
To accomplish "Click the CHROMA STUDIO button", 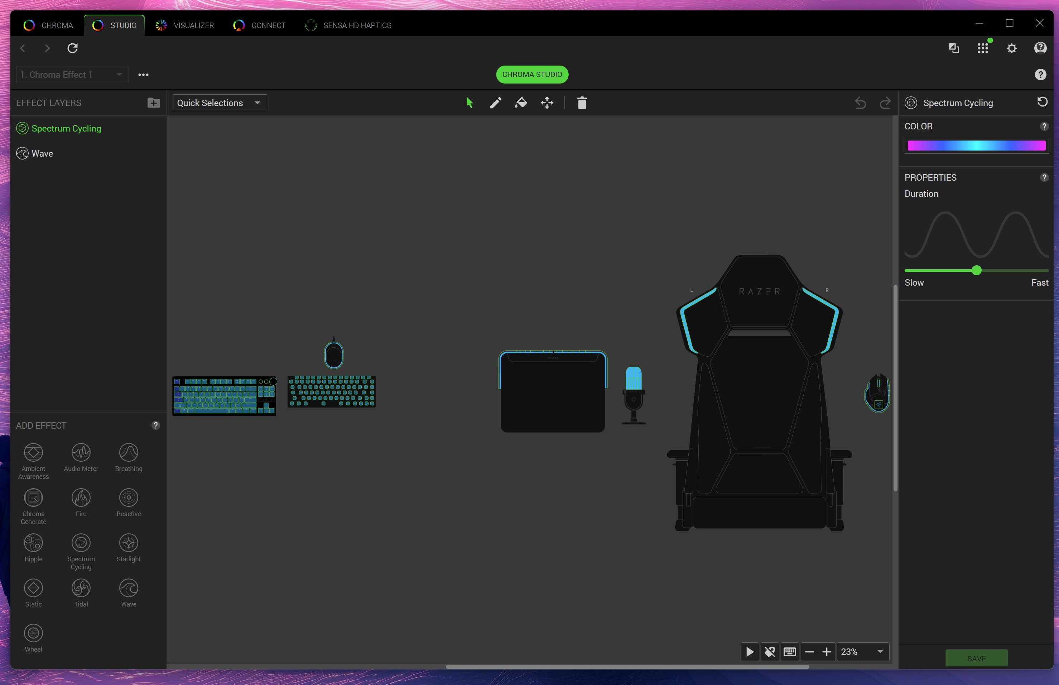I will (532, 74).
